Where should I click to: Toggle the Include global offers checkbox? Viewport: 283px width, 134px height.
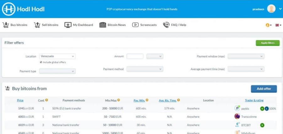pos(41,62)
